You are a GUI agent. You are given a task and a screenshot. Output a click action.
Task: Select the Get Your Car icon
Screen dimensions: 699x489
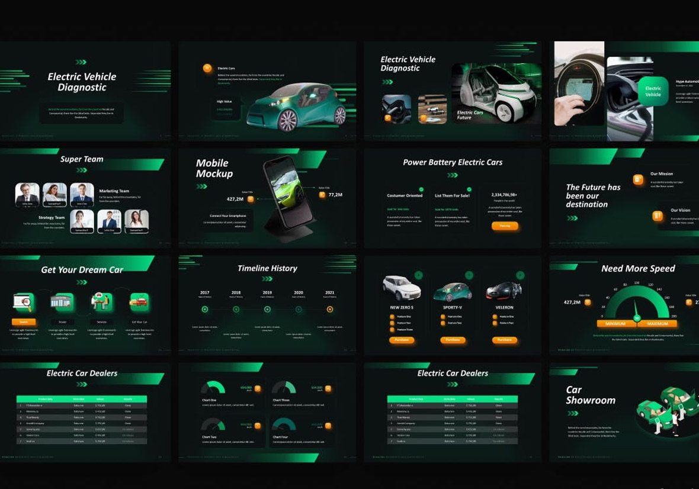(139, 302)
